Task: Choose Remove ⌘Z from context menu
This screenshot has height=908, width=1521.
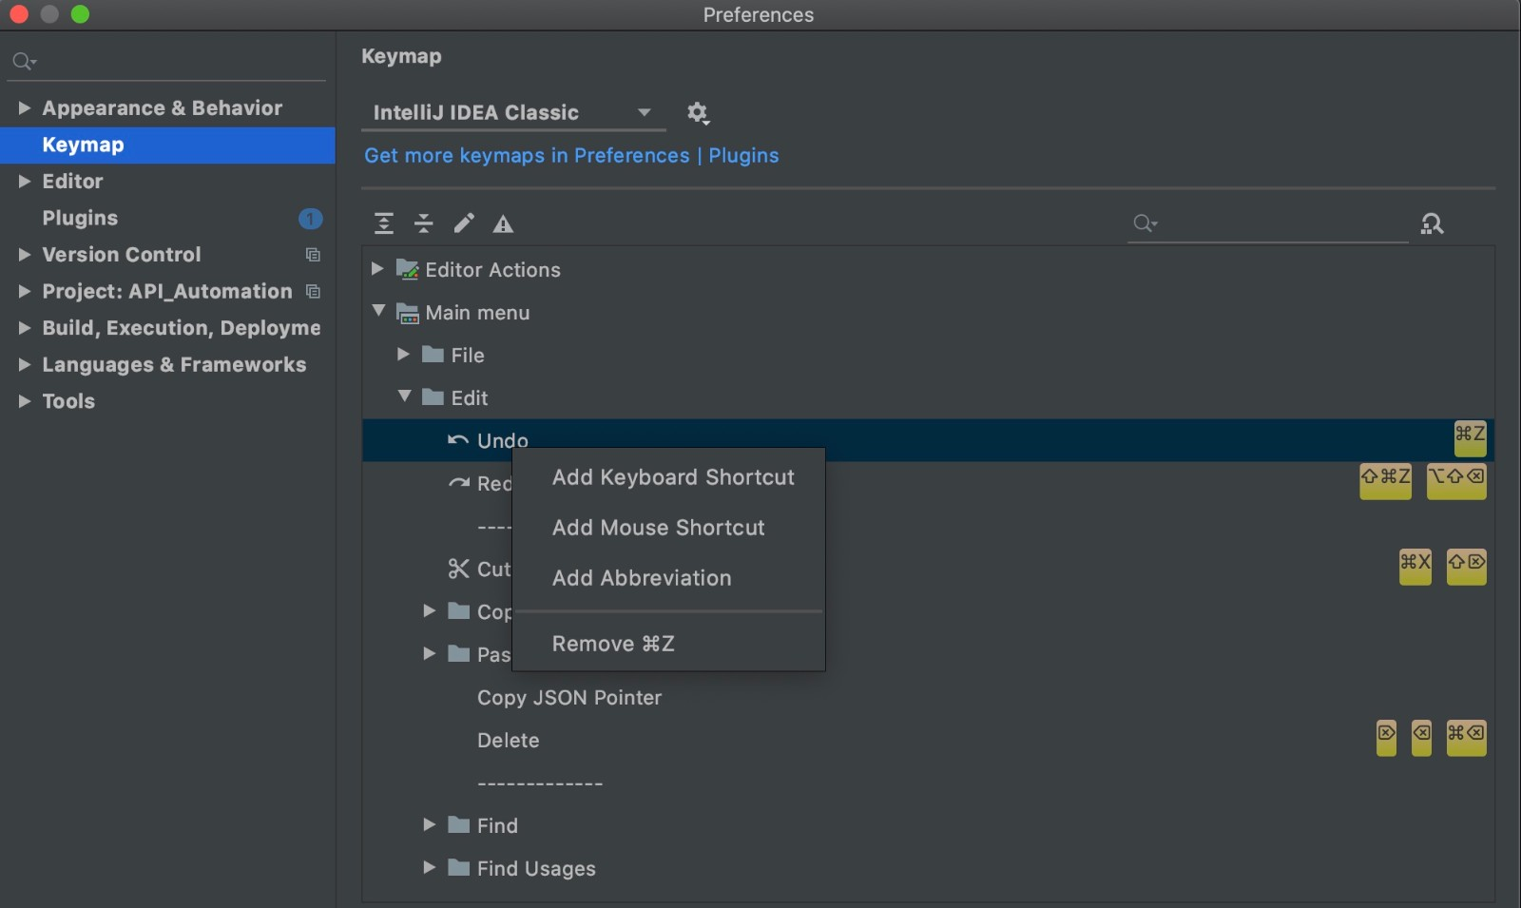Action: click(x=613, y=644)
